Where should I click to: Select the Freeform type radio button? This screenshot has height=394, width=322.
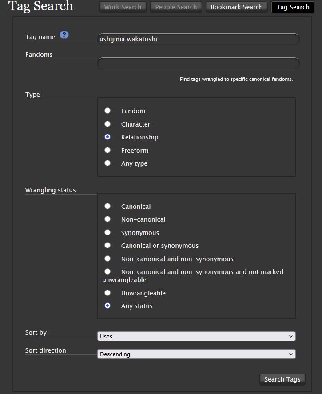pyautogui.click(x=107, y=150)
